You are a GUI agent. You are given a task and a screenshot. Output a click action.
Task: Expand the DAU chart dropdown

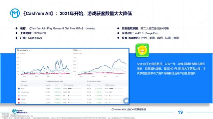click(80, 51)
